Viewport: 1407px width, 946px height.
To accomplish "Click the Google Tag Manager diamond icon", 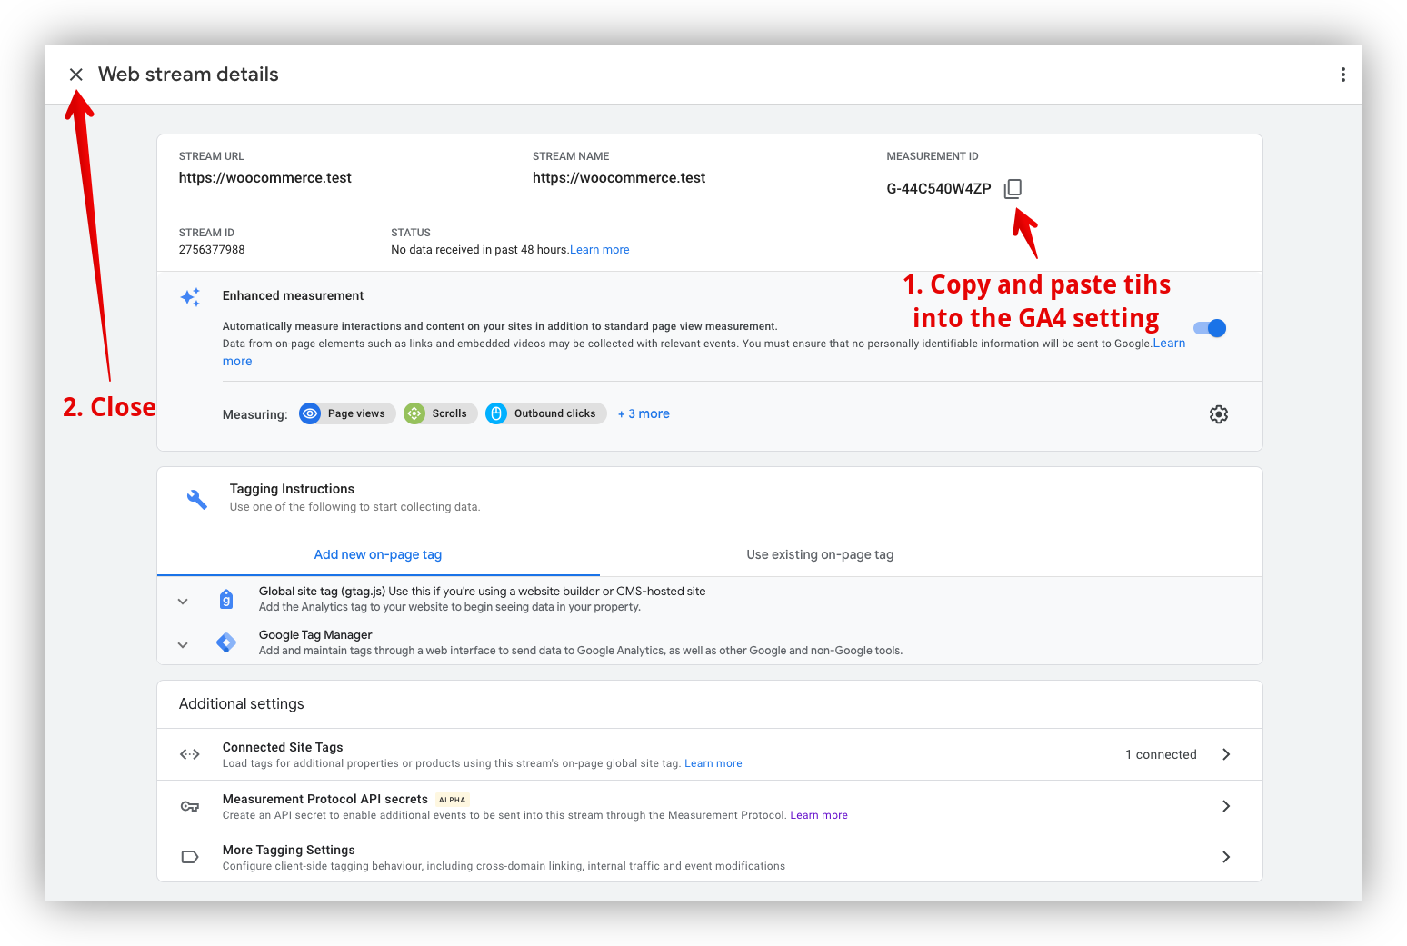I will (x=226, y=642).
